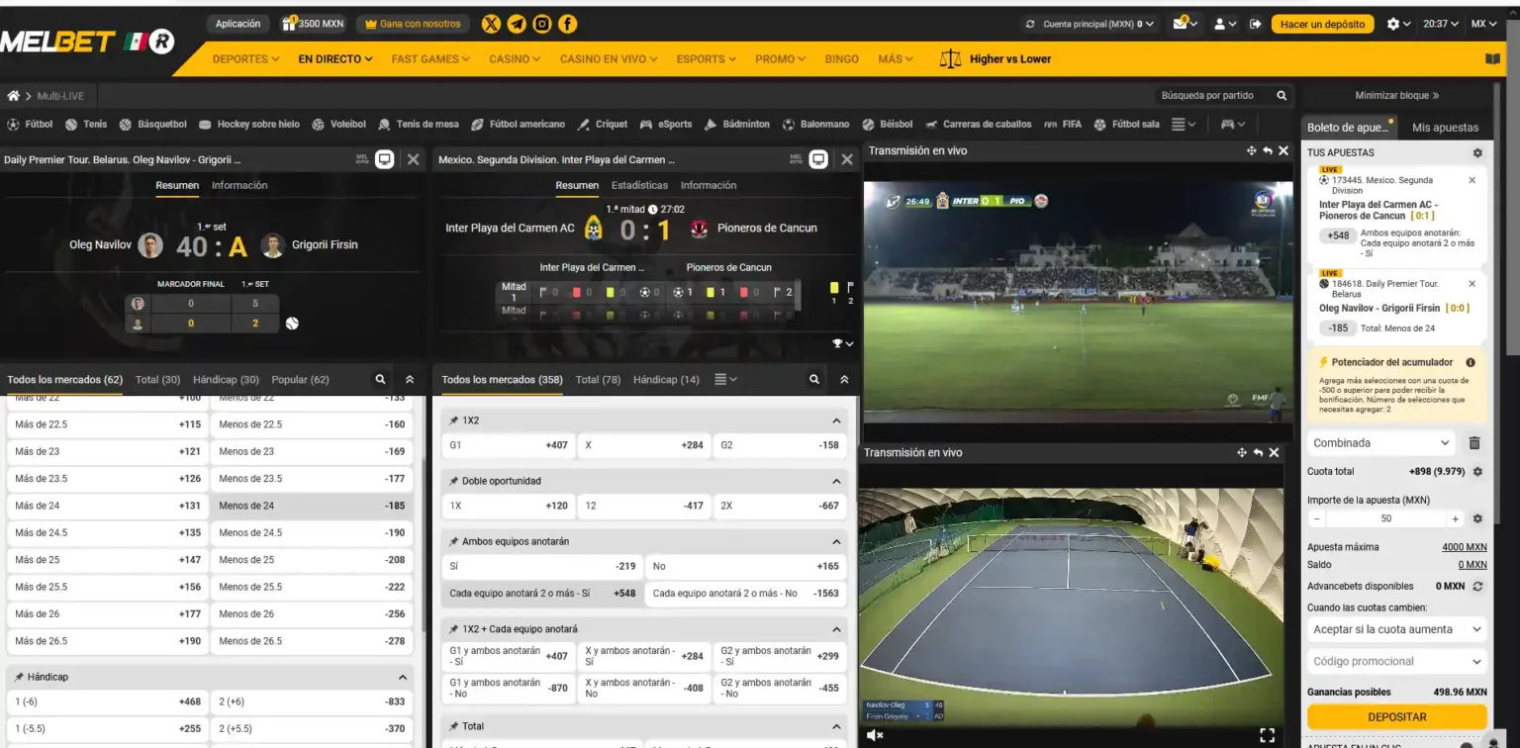
Task: Collapse all tennis market sections
Action: coord(410,379)
